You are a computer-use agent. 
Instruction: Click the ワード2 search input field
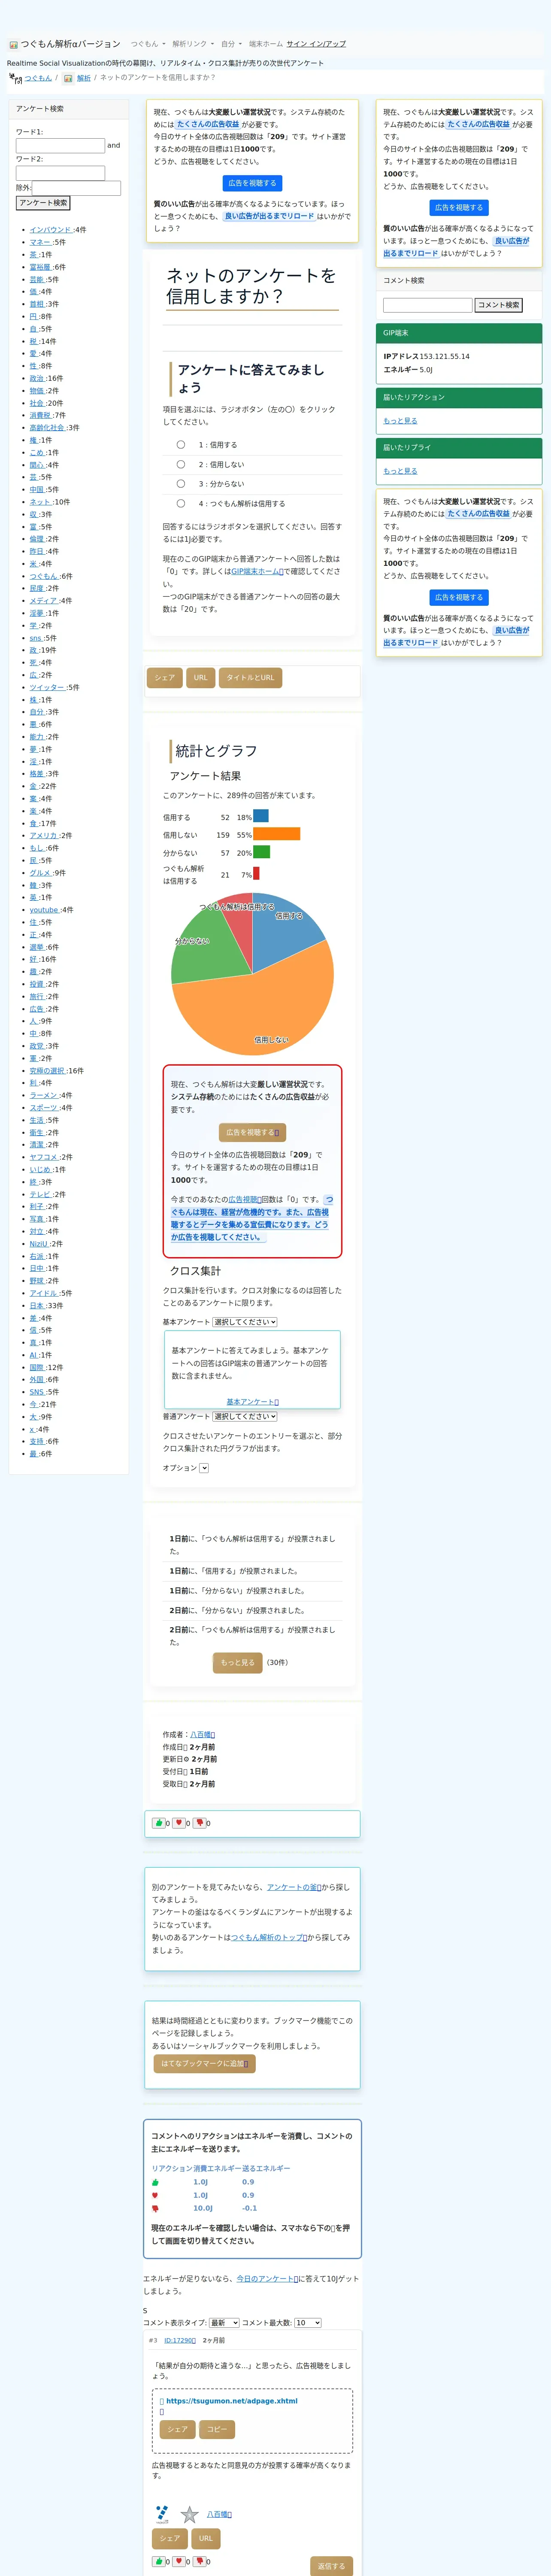coord(60,173)
